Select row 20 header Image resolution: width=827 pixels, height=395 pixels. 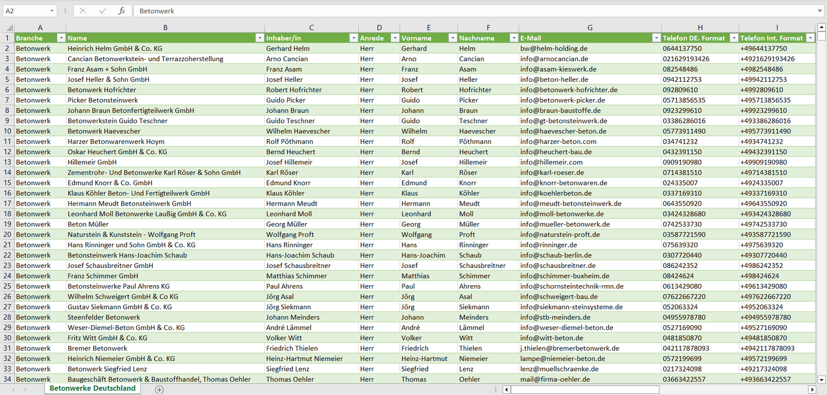[7, 234]
